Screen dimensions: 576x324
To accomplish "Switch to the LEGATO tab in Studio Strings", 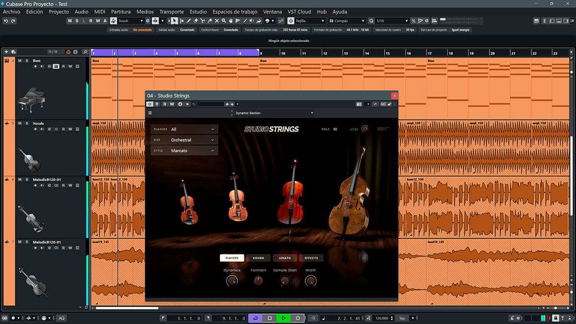I will (x=285, y=258).
